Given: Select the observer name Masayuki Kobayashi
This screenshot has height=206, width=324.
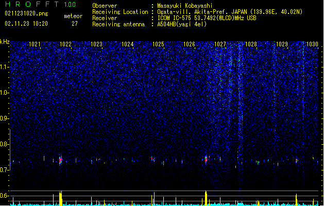Looking at the screenshot, I should pyautogui.click(x=185, y=6).
